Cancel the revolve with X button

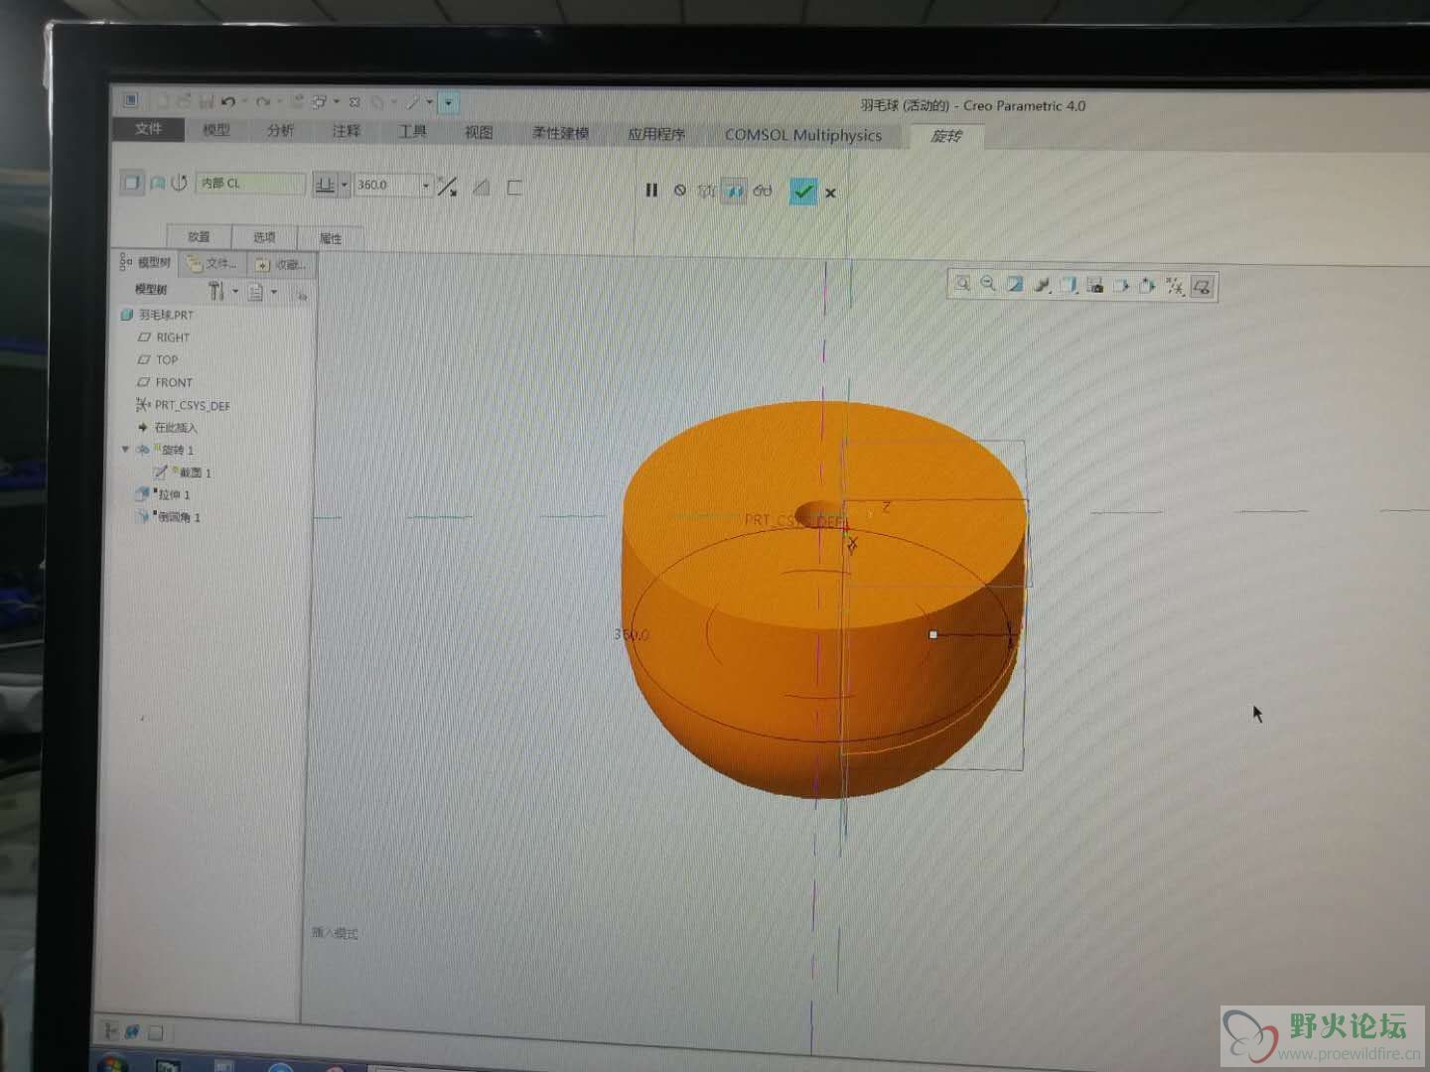click(830, 193)
